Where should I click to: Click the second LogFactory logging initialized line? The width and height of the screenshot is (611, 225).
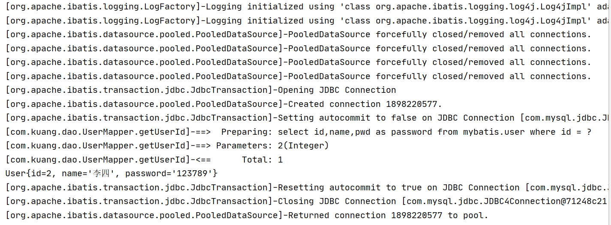[308, 21]
